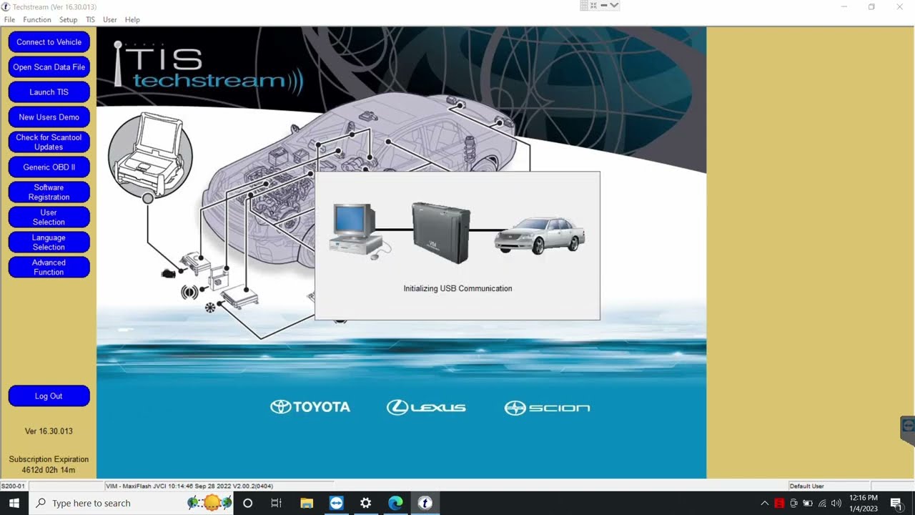Screen dimensions: 915x515
Task: Select Generic OBD II mode
Action: (x=49, y=167)
